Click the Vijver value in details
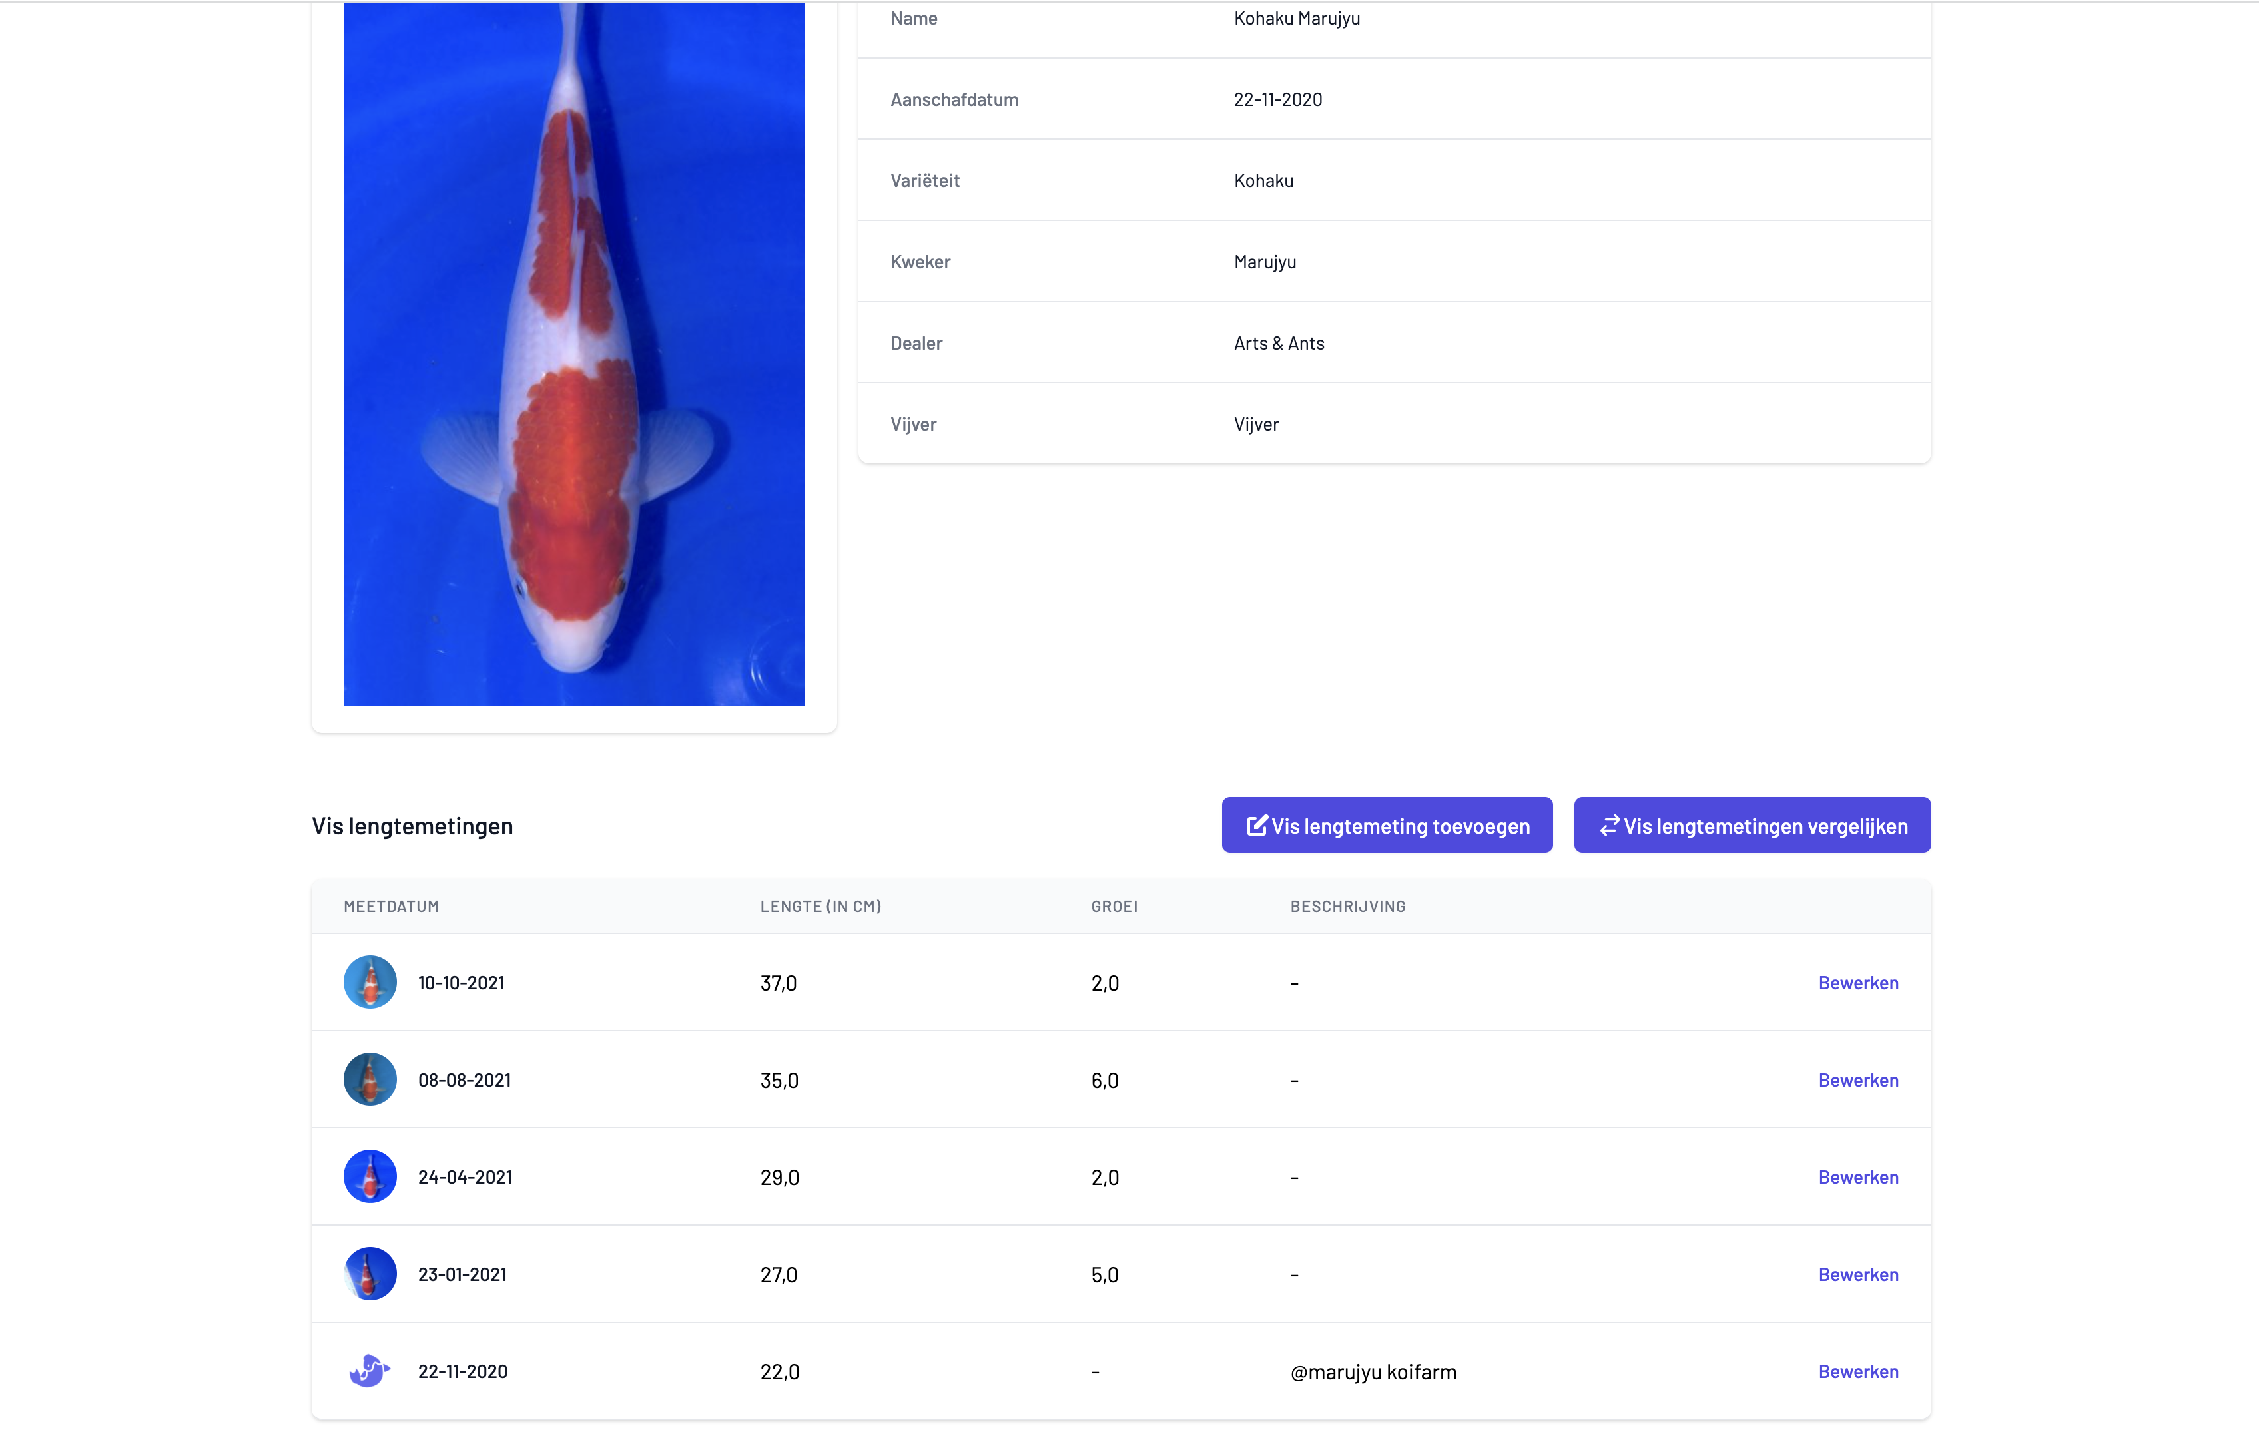 (1256, 425)
